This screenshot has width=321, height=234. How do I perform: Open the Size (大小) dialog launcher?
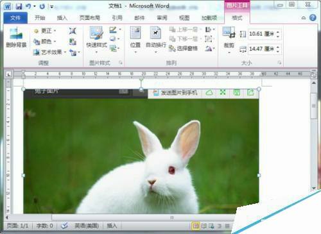pyautogui.click(x=279, y=63)
